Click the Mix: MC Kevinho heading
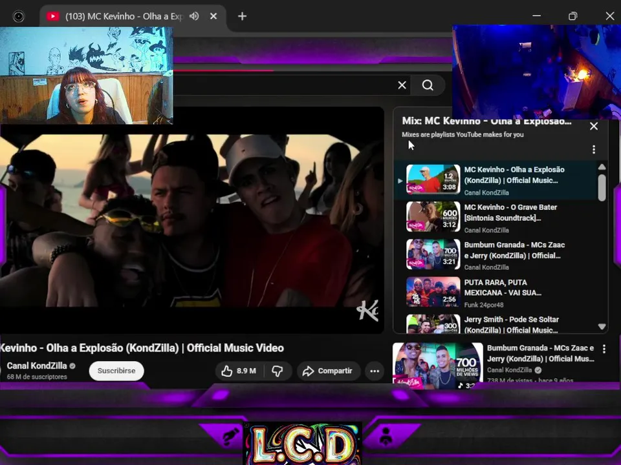This screenshot has width=621, height=465. tap(486, 121)
